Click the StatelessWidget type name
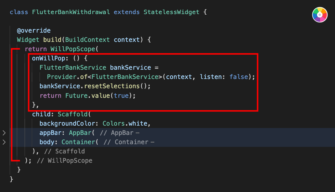 point(171,12)
